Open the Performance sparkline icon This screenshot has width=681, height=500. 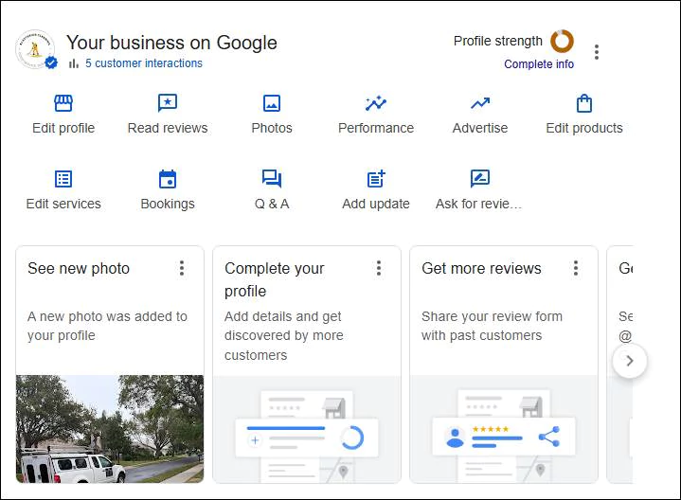[x=376, y=103]
